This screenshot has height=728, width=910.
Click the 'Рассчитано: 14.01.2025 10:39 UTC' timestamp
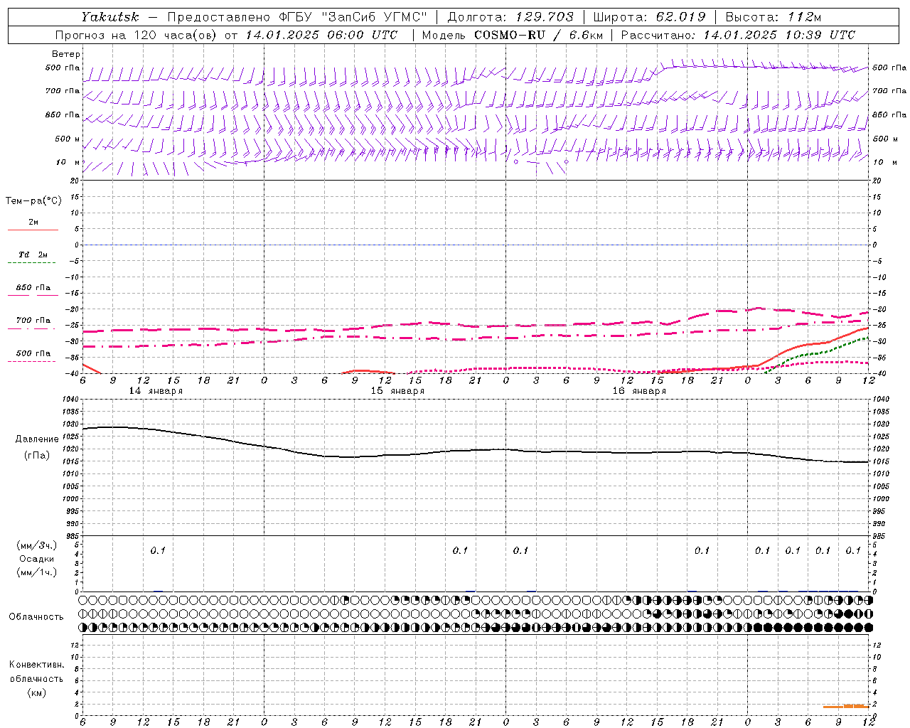tap(738, 35)
